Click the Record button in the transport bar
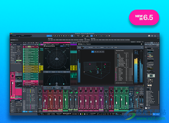 coord(85,114)
